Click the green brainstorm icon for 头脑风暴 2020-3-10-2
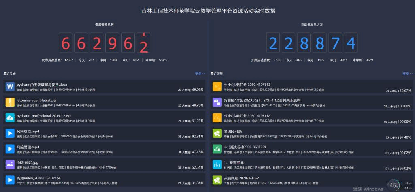This screenshot has height=192, width=415. click(217, 180)
